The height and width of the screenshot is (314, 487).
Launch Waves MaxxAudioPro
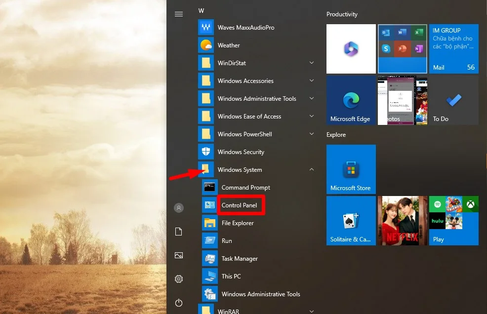[245, 27]
